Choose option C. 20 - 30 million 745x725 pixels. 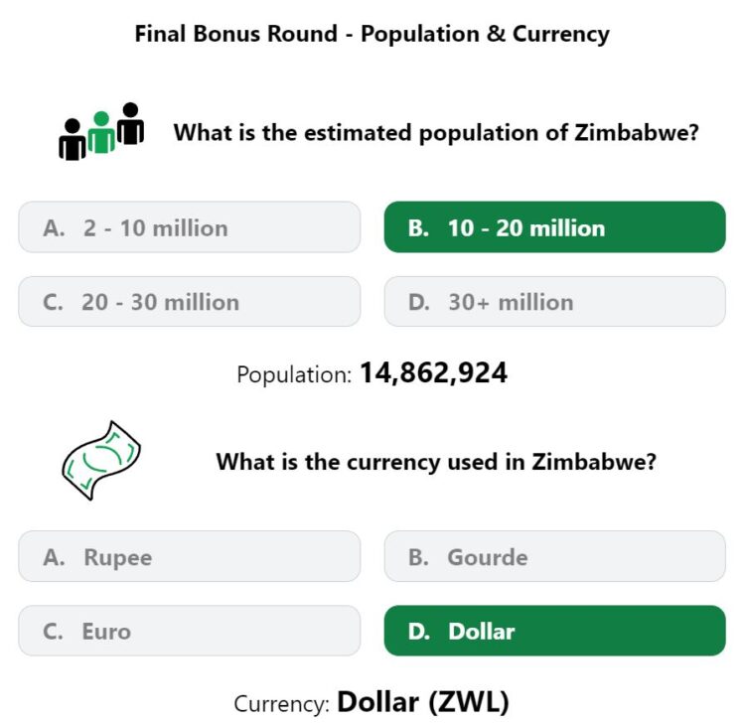coord(189,301)
